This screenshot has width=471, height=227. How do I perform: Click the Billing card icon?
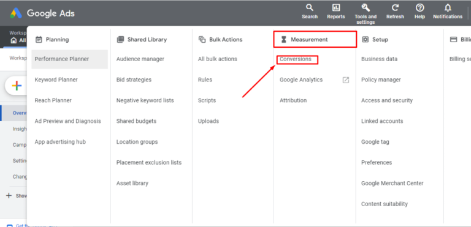tap(453, 39)
